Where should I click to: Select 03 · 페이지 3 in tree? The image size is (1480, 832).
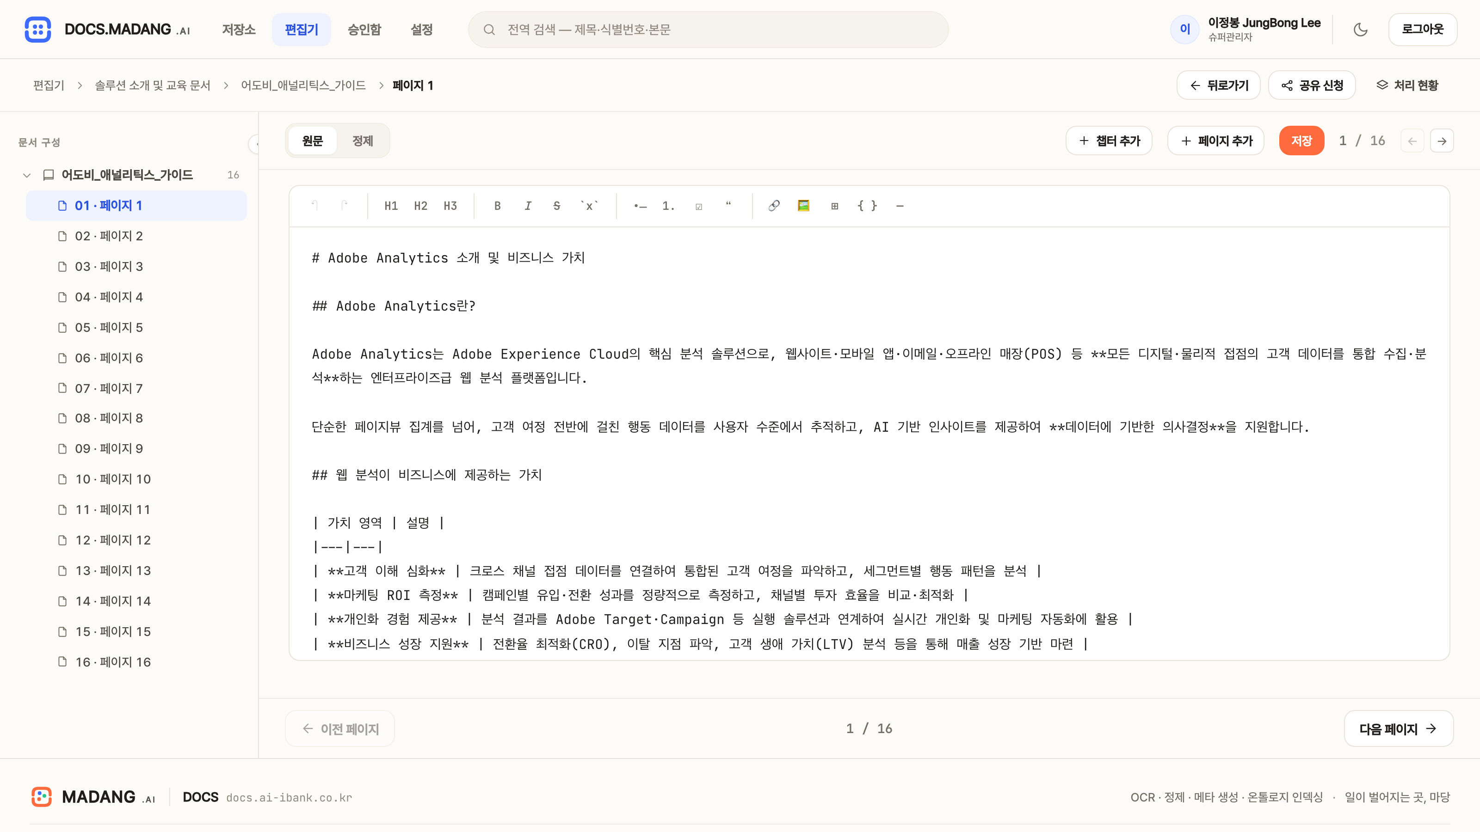click(x=136, y=266)
